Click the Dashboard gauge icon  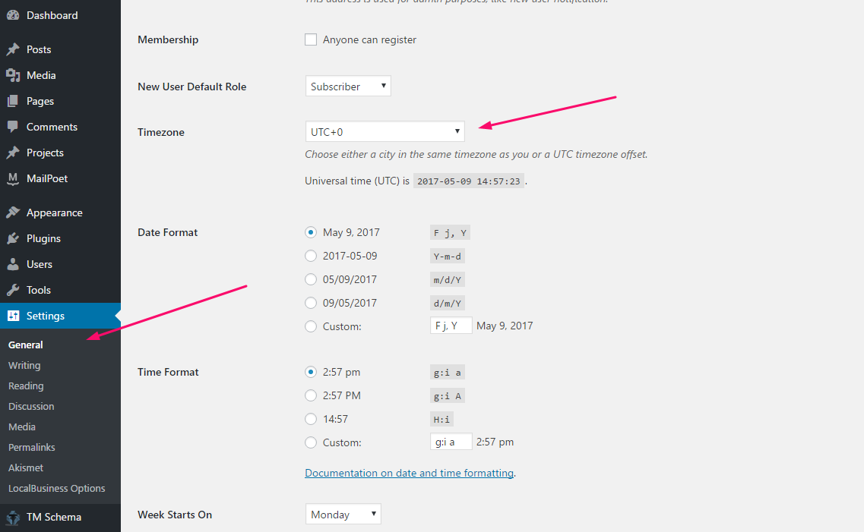[x=13, y=15]
